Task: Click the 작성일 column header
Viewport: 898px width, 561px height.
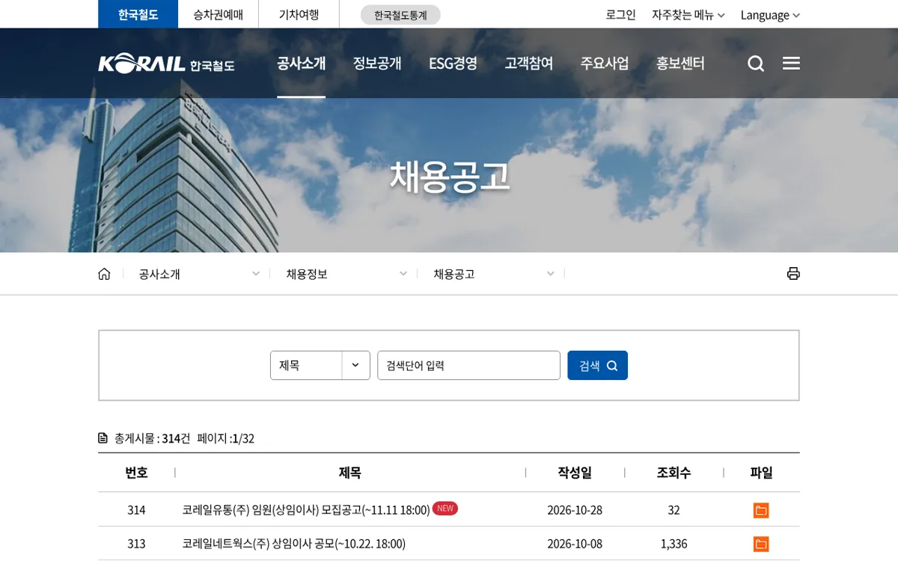Action: click(x=575, y=473)
